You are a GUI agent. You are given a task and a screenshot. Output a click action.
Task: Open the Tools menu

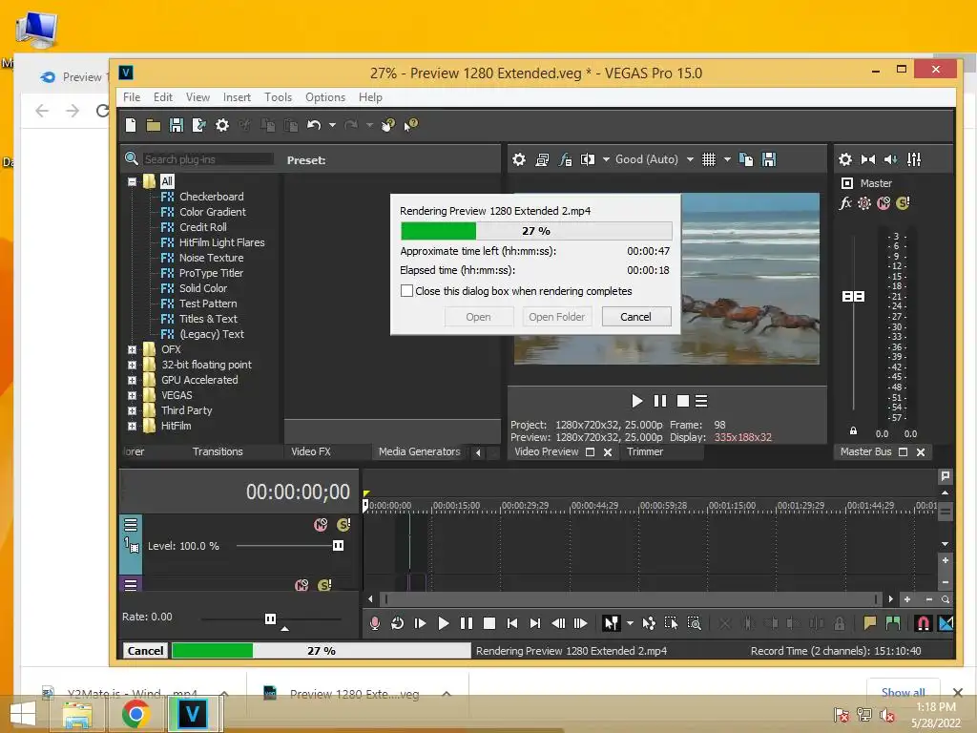coord(278,97)
